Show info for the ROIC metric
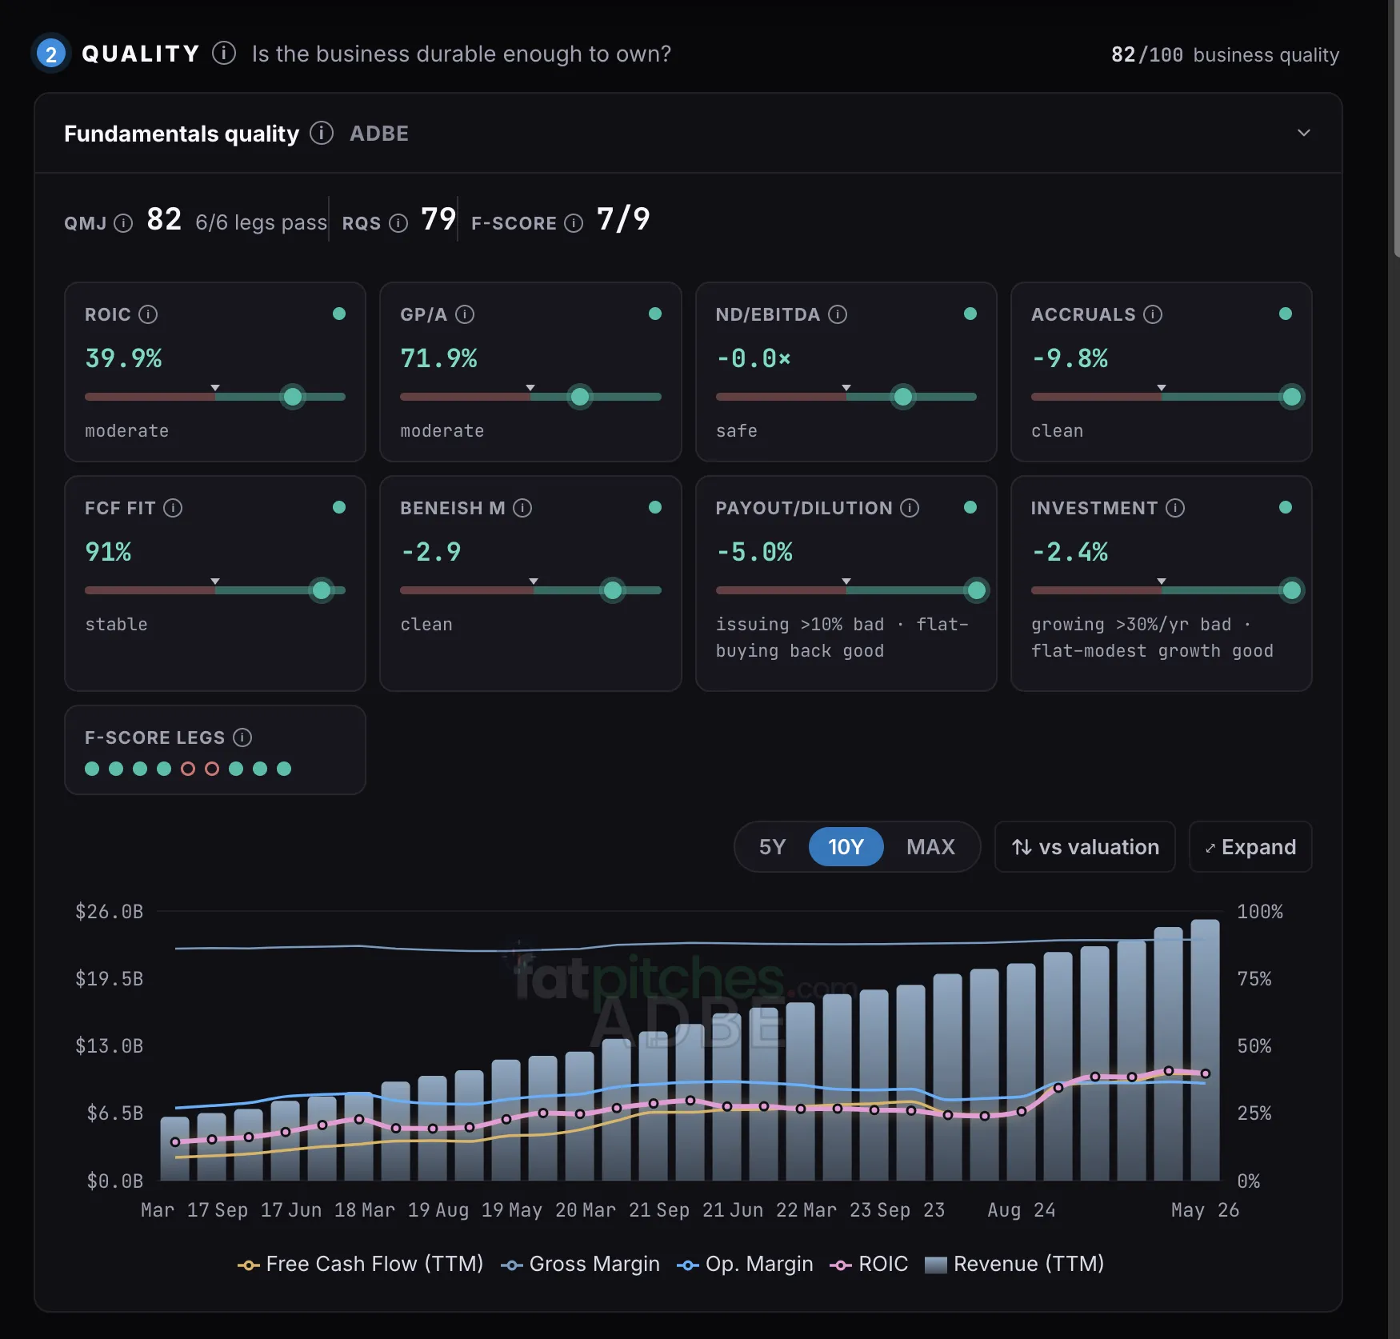Screen dimensions: 1400x1339 (148, 314)
